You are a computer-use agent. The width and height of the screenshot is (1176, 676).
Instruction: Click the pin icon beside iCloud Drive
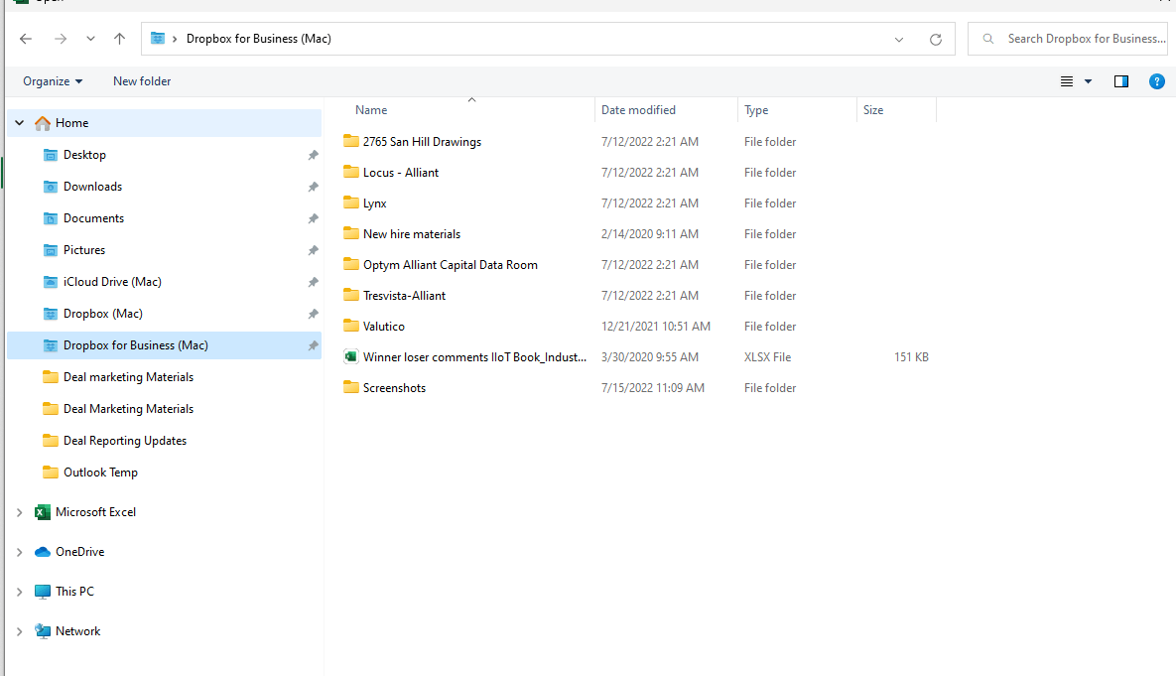(x=313, y=282)
